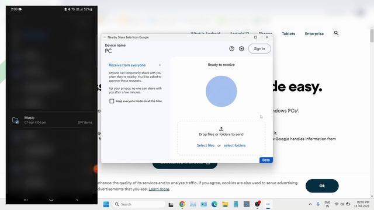Viewport: 374px width, 210px height.
Task: Click the upload arrow icon in drop zone
Action: point(221,129)
